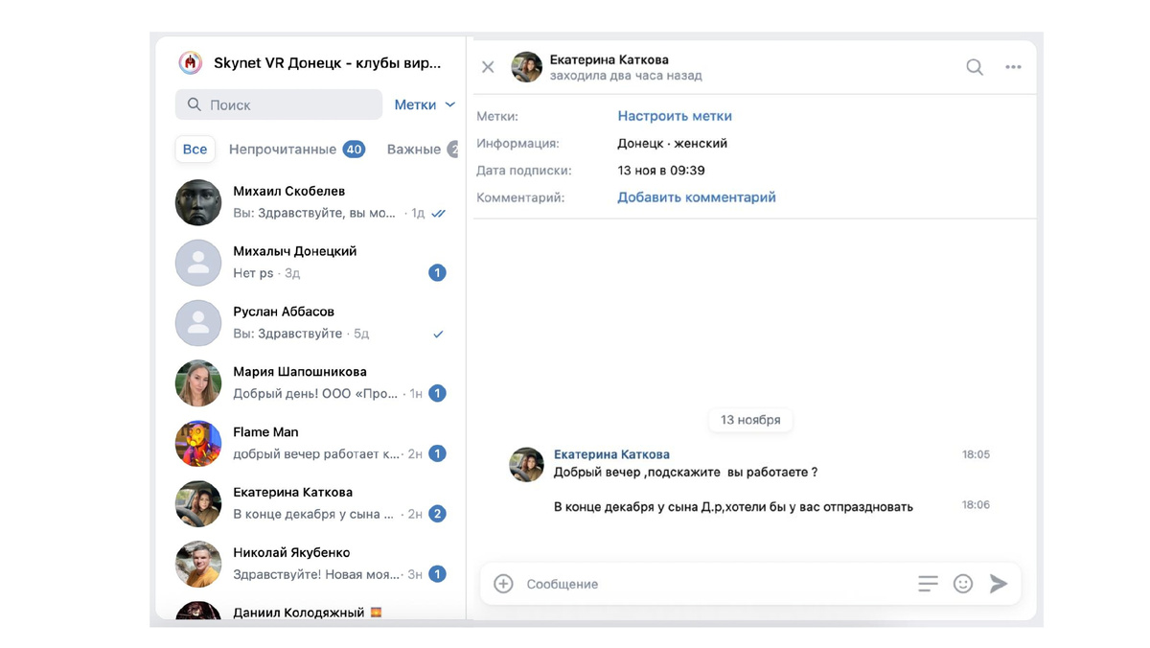Click Настроить метки link
1150x648 pixels.
[x=675, y=116]
